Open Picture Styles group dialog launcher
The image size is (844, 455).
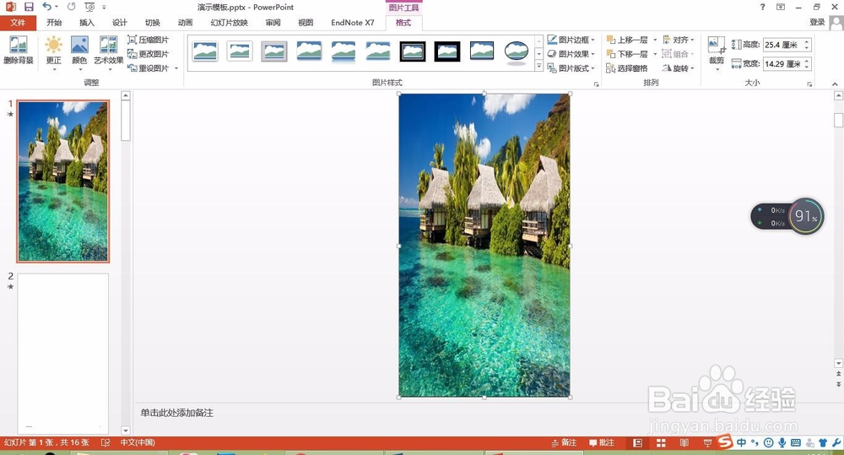[596, 84]
